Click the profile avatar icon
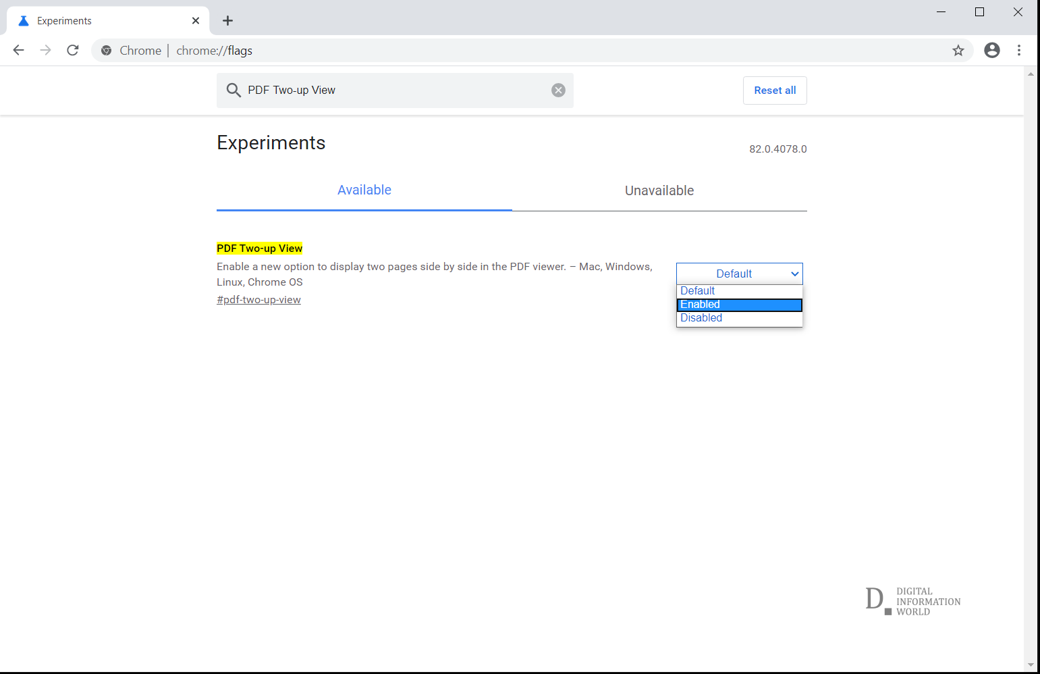The height and width of the screenshot is (674, 1040). click(991, 50)
